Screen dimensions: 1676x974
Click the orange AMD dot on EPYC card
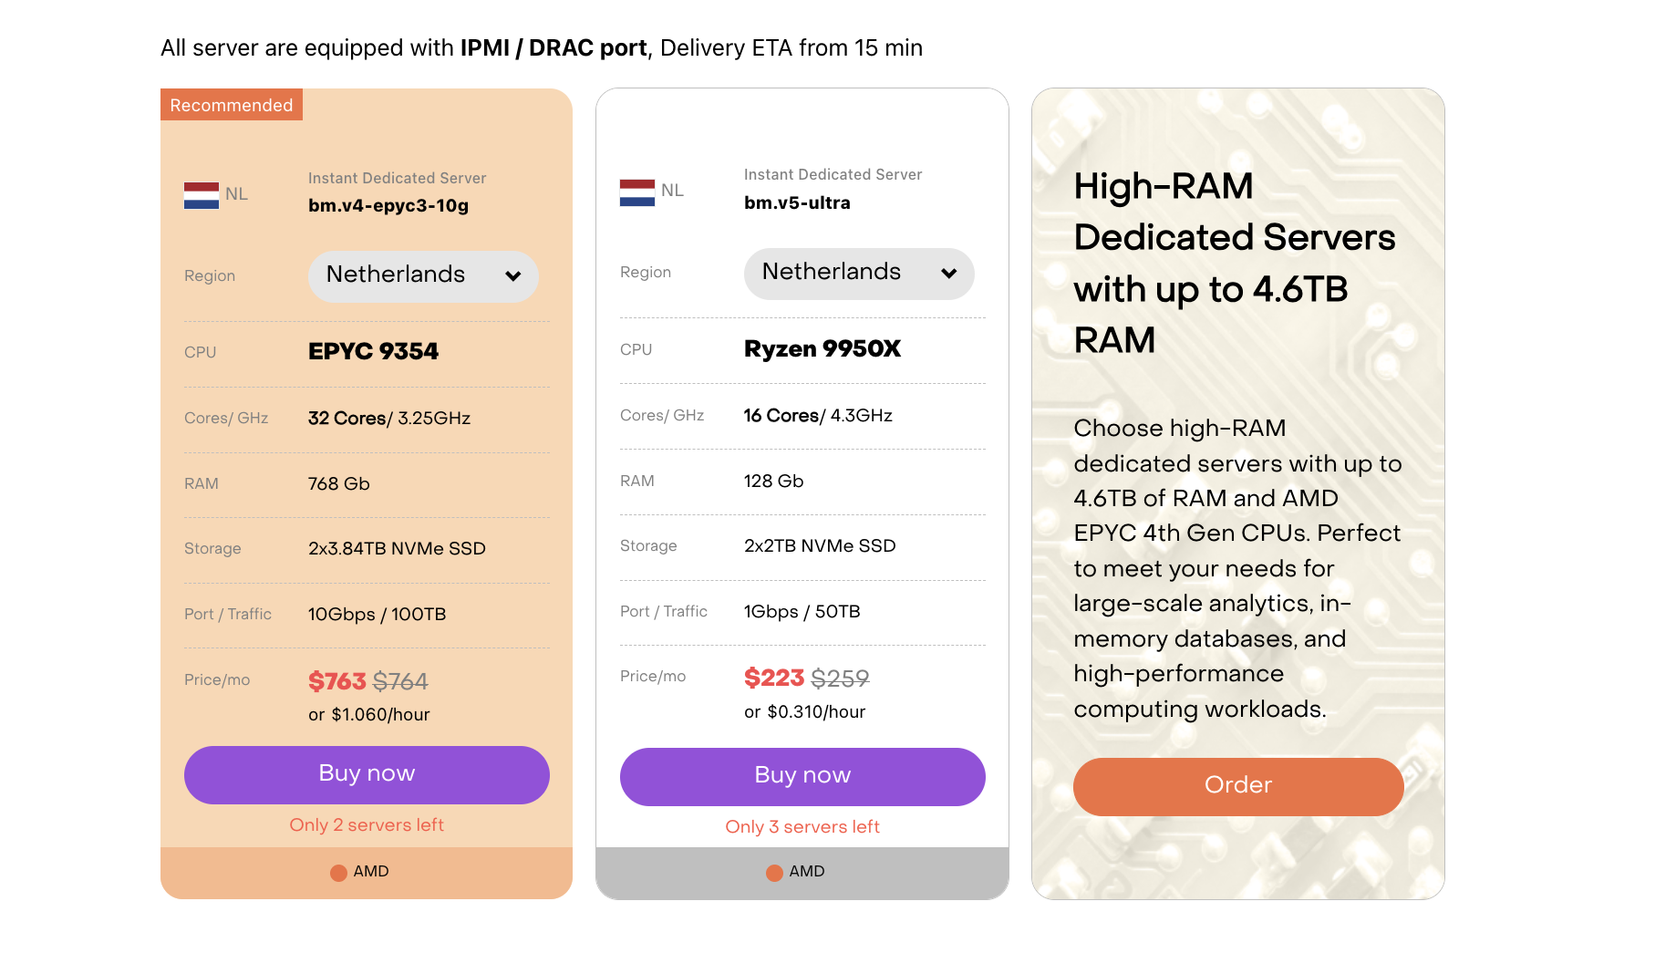coord(338,873)
